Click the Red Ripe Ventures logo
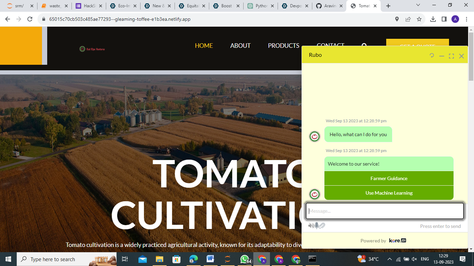This screenshot has height=266, width=474. 92,49
